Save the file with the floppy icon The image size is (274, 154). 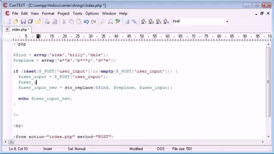point(23,21)
